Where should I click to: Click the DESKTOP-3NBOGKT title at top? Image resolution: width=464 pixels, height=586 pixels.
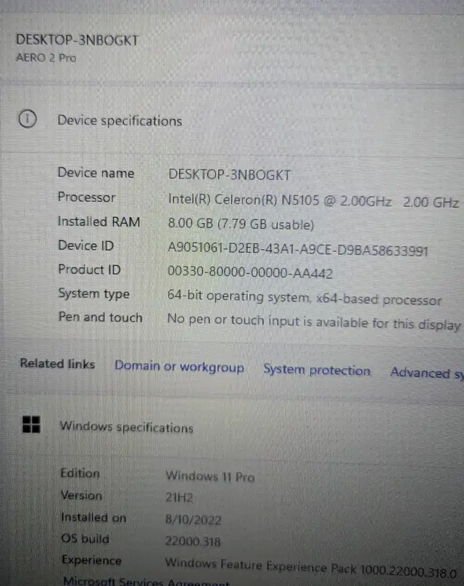[x=77, y=40]
